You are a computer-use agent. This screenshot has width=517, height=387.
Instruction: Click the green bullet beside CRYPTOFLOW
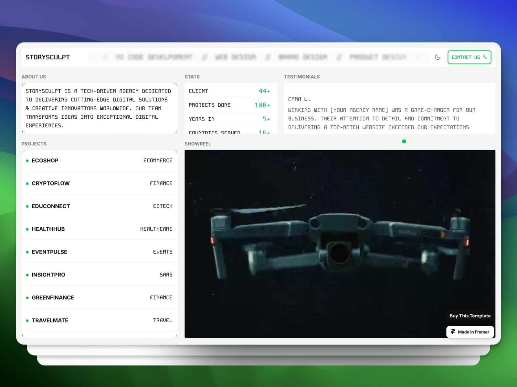tap(27, 183)
